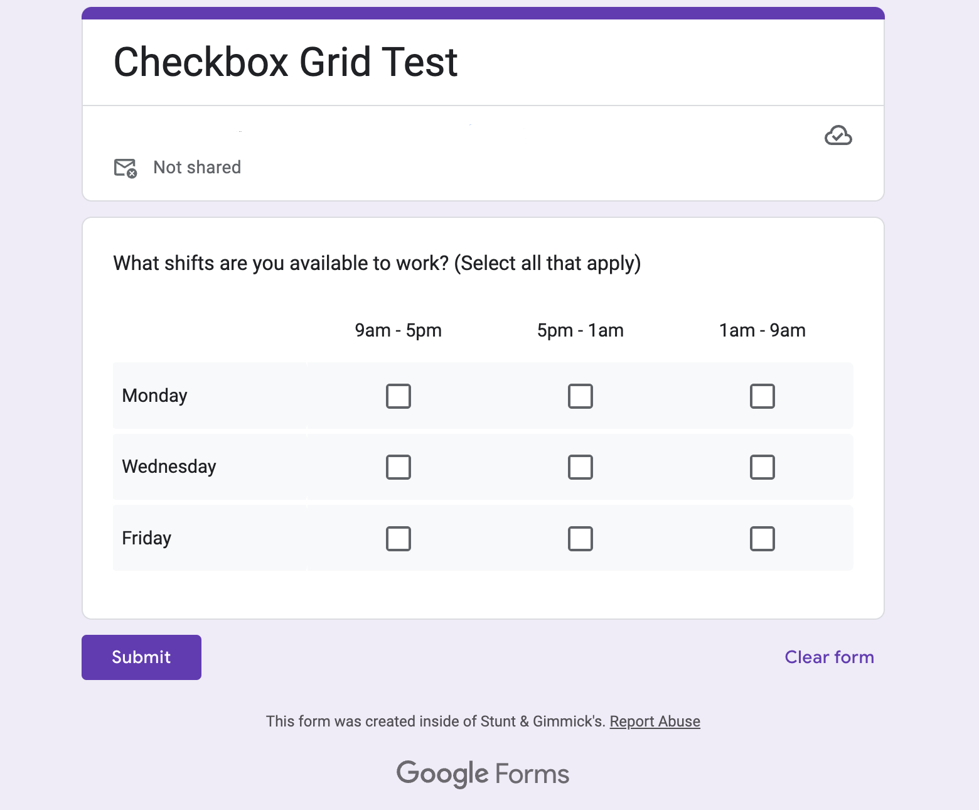This screenshot has height=810, width=979.
Task: Click the Google Forms logo
Action: (x=483, y=774)
